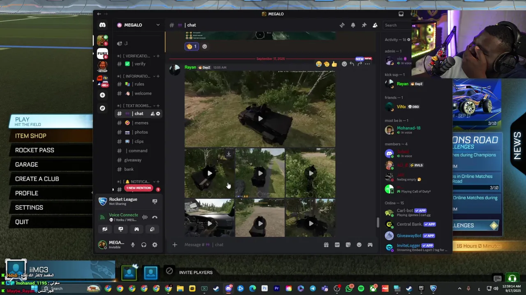Add reaction to Rayan's message
Viewport: 526px width, 295px height.
point(344,64)
